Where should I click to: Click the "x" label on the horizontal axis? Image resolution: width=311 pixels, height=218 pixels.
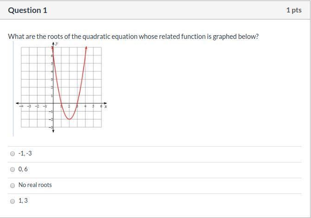point(106,106)
